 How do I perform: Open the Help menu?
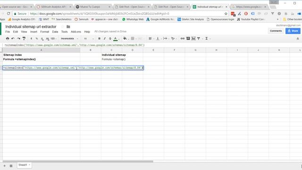pyautogui.click(x=87, y=32)
